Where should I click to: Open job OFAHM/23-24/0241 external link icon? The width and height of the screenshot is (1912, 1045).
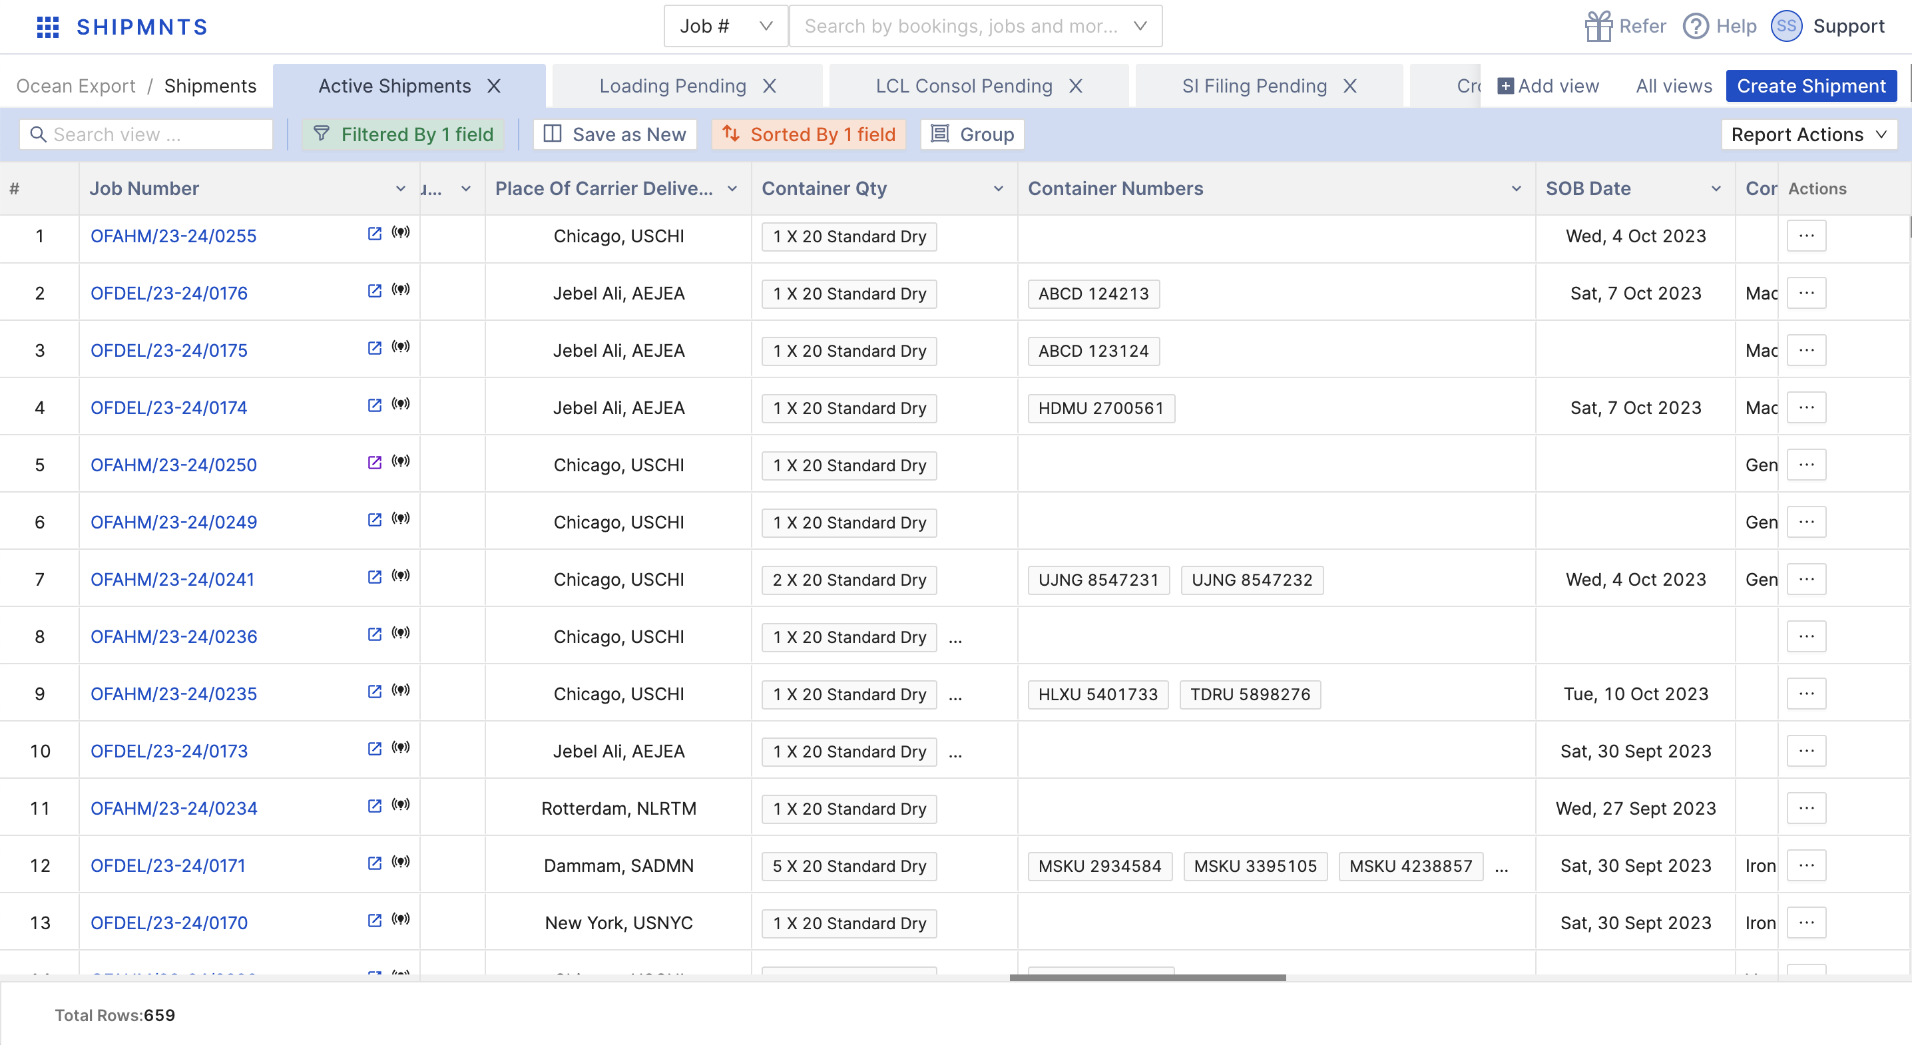coord(375,576)
